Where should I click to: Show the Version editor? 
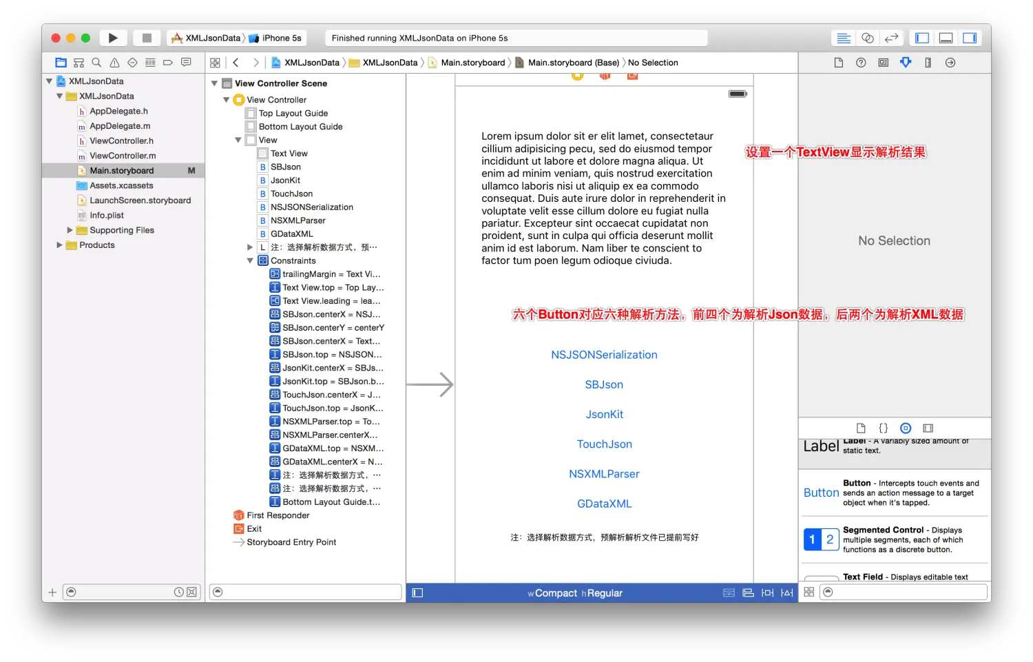coord(891,38)
